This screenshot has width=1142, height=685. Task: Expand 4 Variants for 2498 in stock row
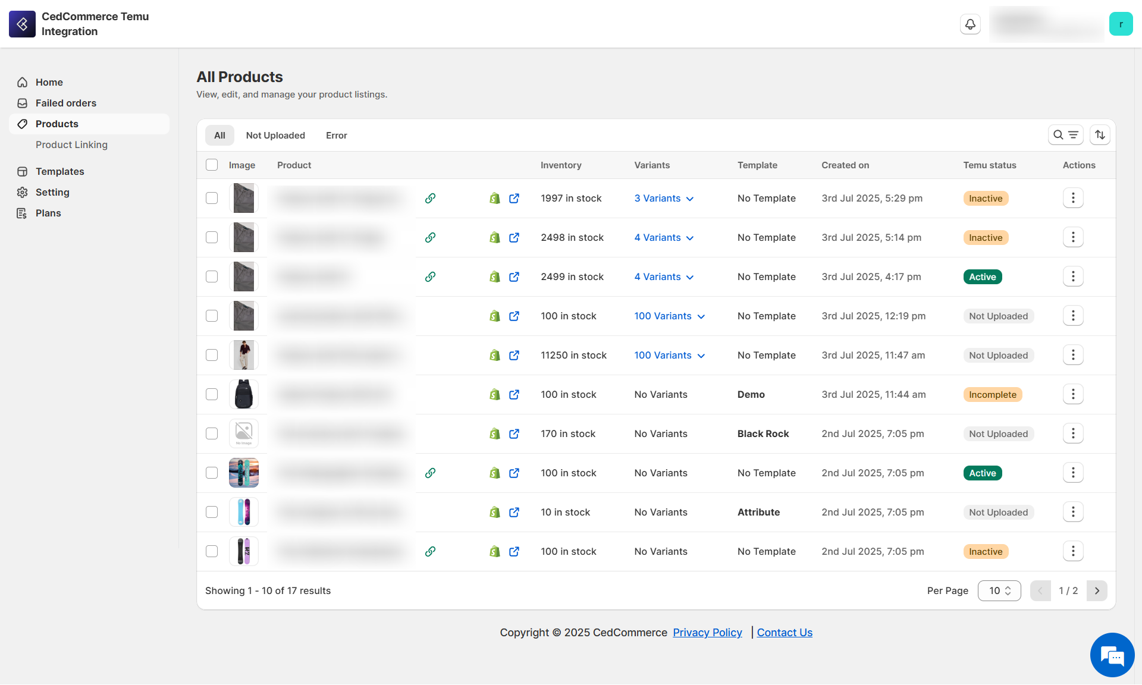[x=664, y=237]
